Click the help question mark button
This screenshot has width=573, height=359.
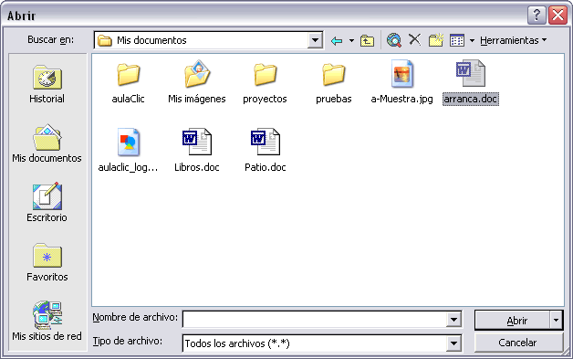[x=537, y=16]
